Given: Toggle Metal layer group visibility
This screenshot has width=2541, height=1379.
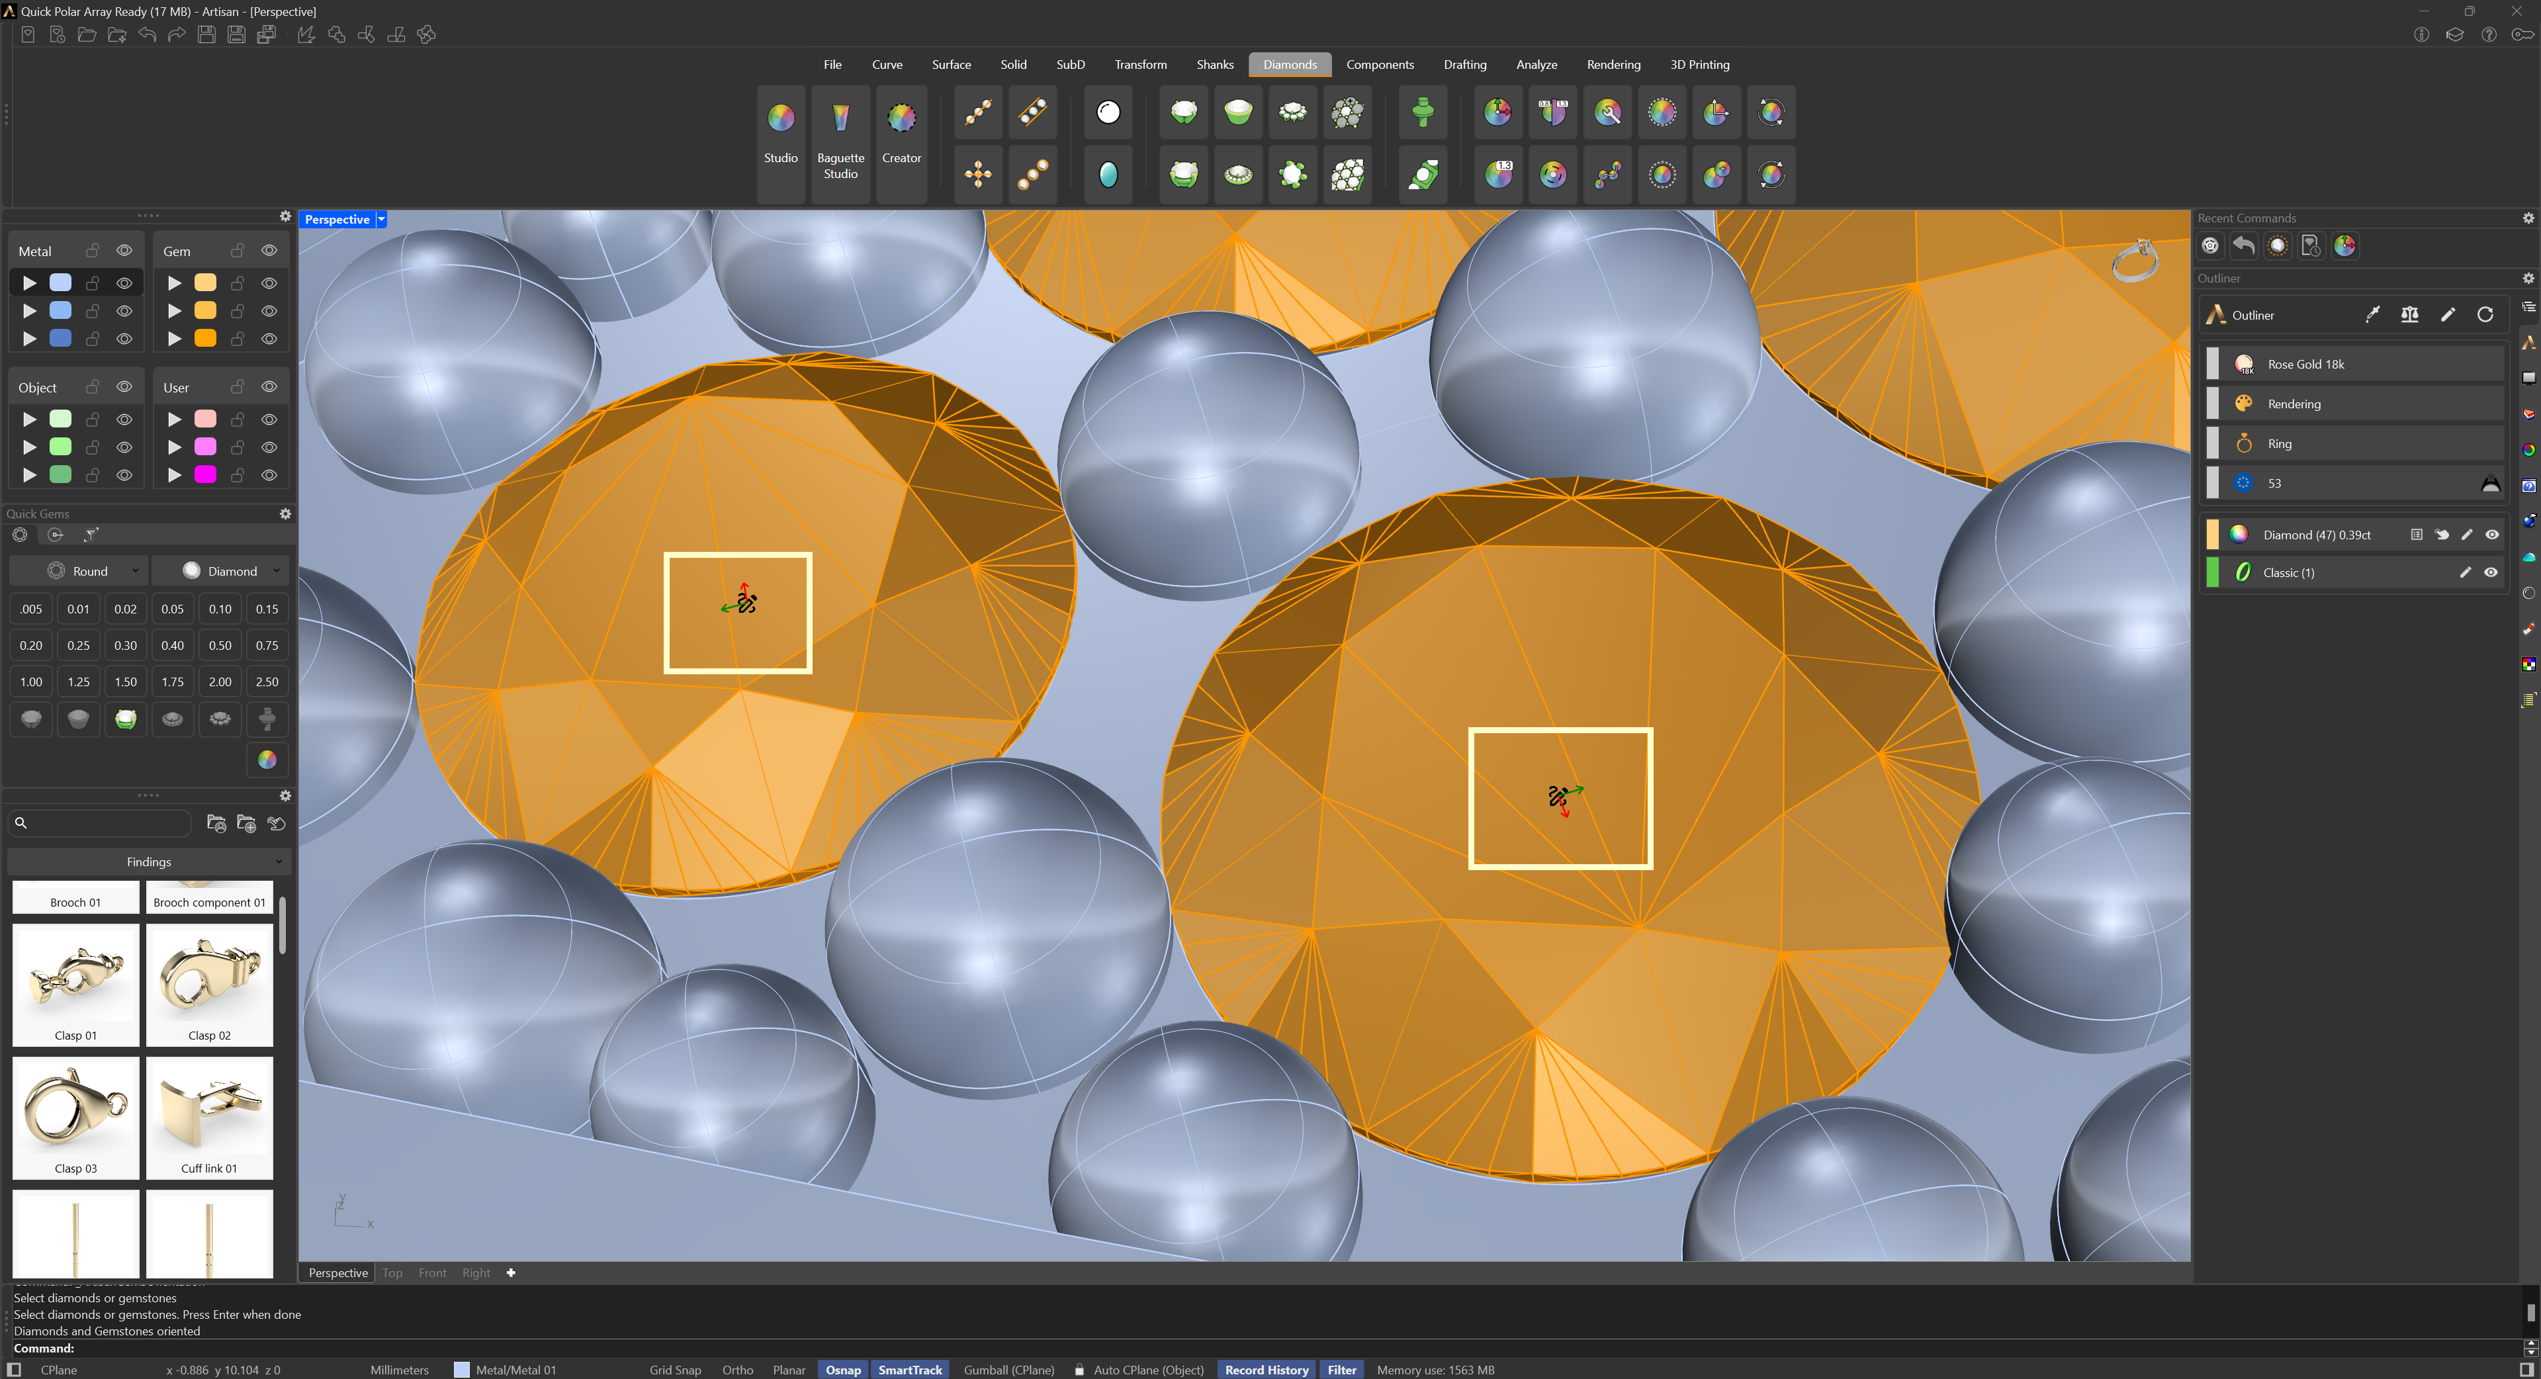Looking at the screenshot, I should (x=124, y=251).
